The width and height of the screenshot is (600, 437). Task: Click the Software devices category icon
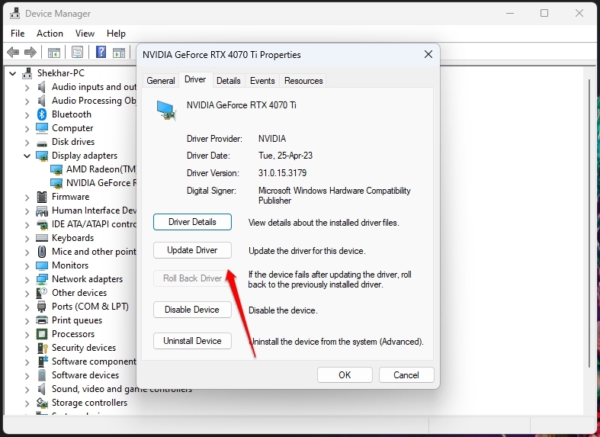pos(42,375)
